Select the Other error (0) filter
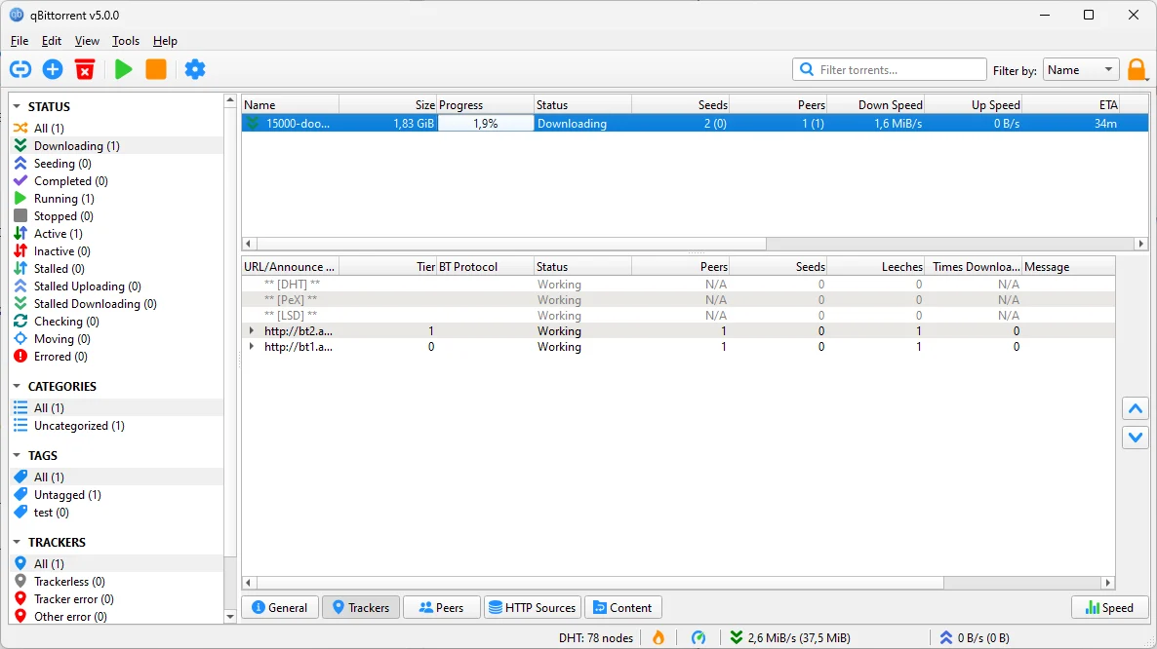 coord(117,617)
